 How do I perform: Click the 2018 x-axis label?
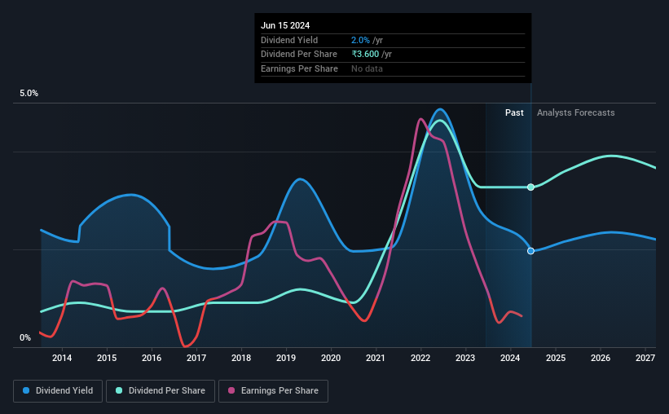(241, 358)
